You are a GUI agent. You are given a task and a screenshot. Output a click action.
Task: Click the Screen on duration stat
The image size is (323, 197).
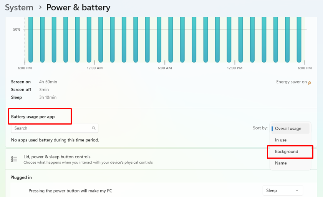(x=48, y=82)
